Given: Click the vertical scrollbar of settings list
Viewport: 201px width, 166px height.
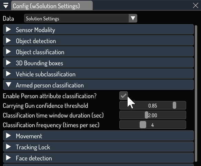Looking at the screenshot, I should click(x=196, y=93).
